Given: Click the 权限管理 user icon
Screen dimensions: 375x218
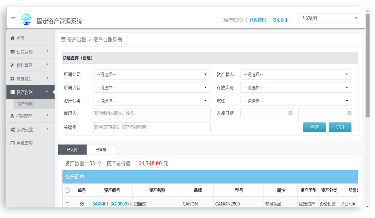Looking at the screenshot, I should pos(12,116).
